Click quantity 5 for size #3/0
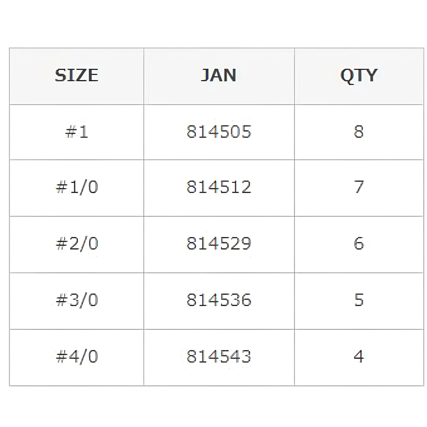Viewport: 427px width, 427px height. (x=359, y=300)
